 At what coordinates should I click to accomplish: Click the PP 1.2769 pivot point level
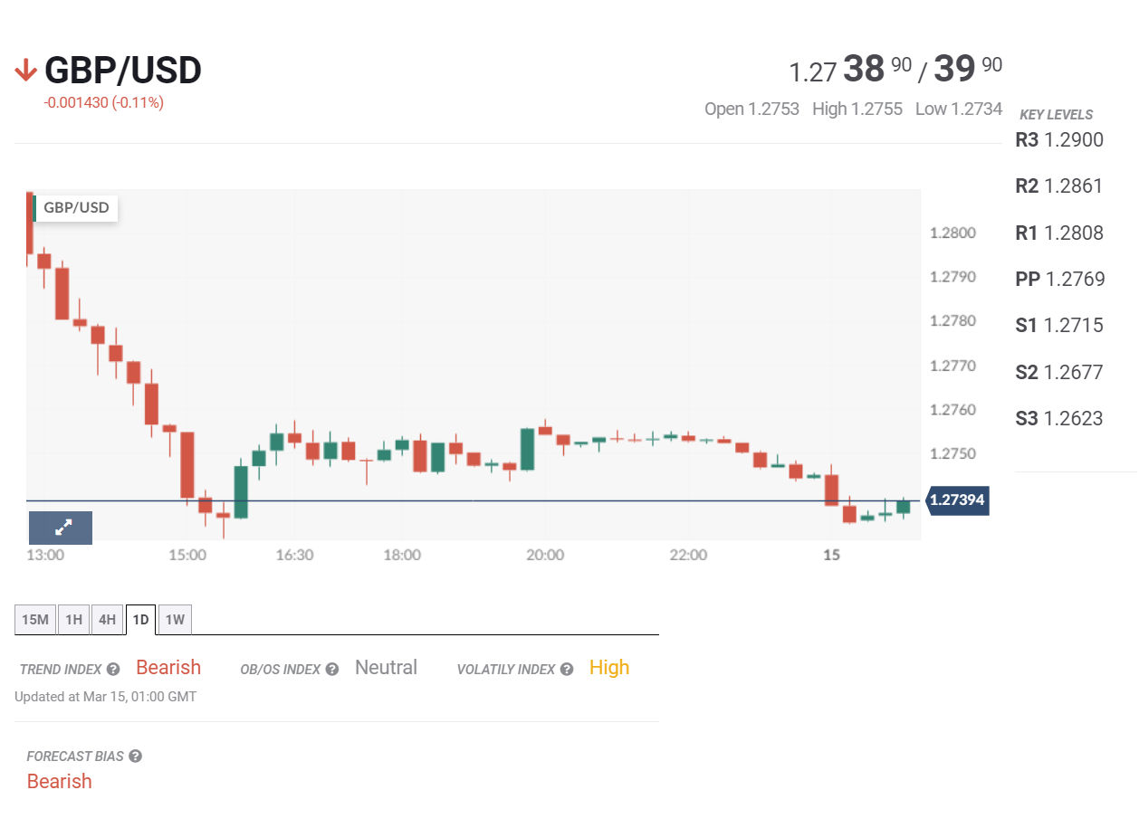(x=1060, y=279)
